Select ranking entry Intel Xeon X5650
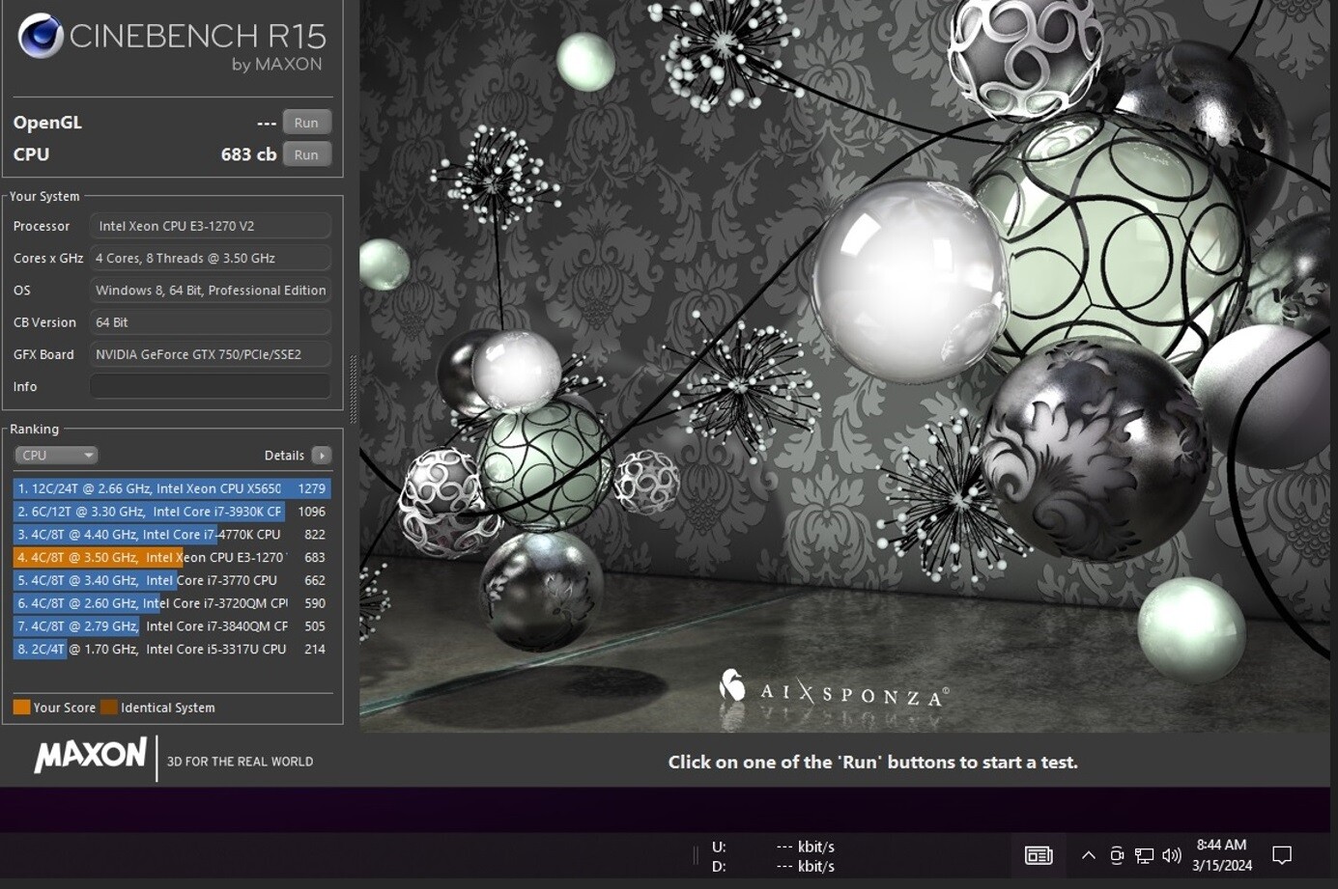The image size is (1338, 889). 172,488
